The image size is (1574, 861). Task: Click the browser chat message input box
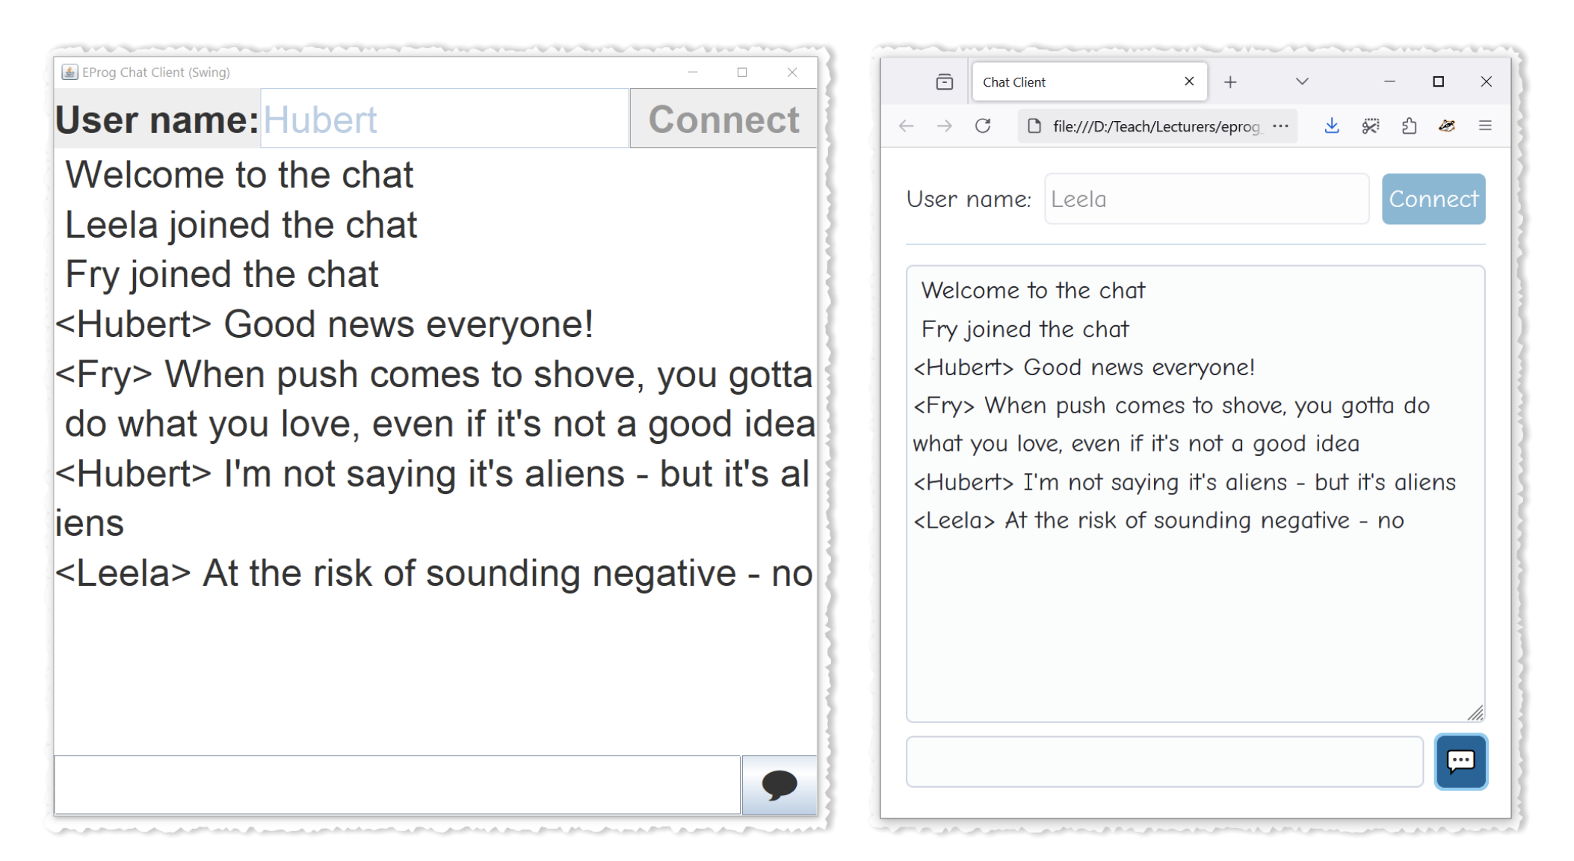(1164, 761)
